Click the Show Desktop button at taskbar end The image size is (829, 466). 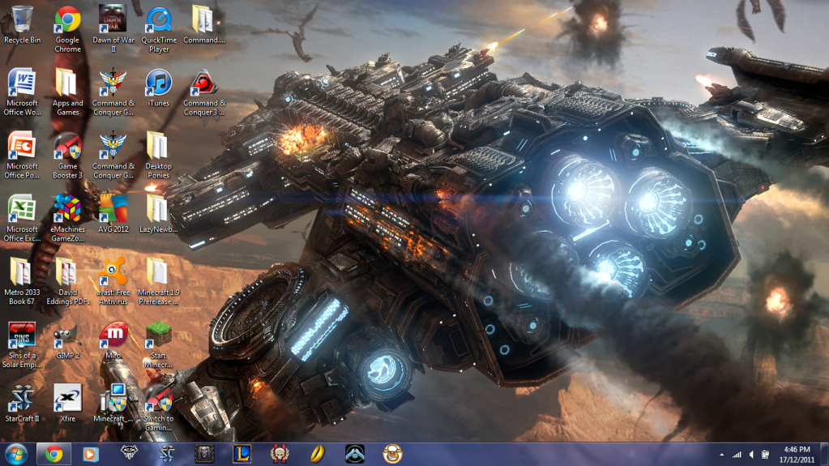pos(824,455)
